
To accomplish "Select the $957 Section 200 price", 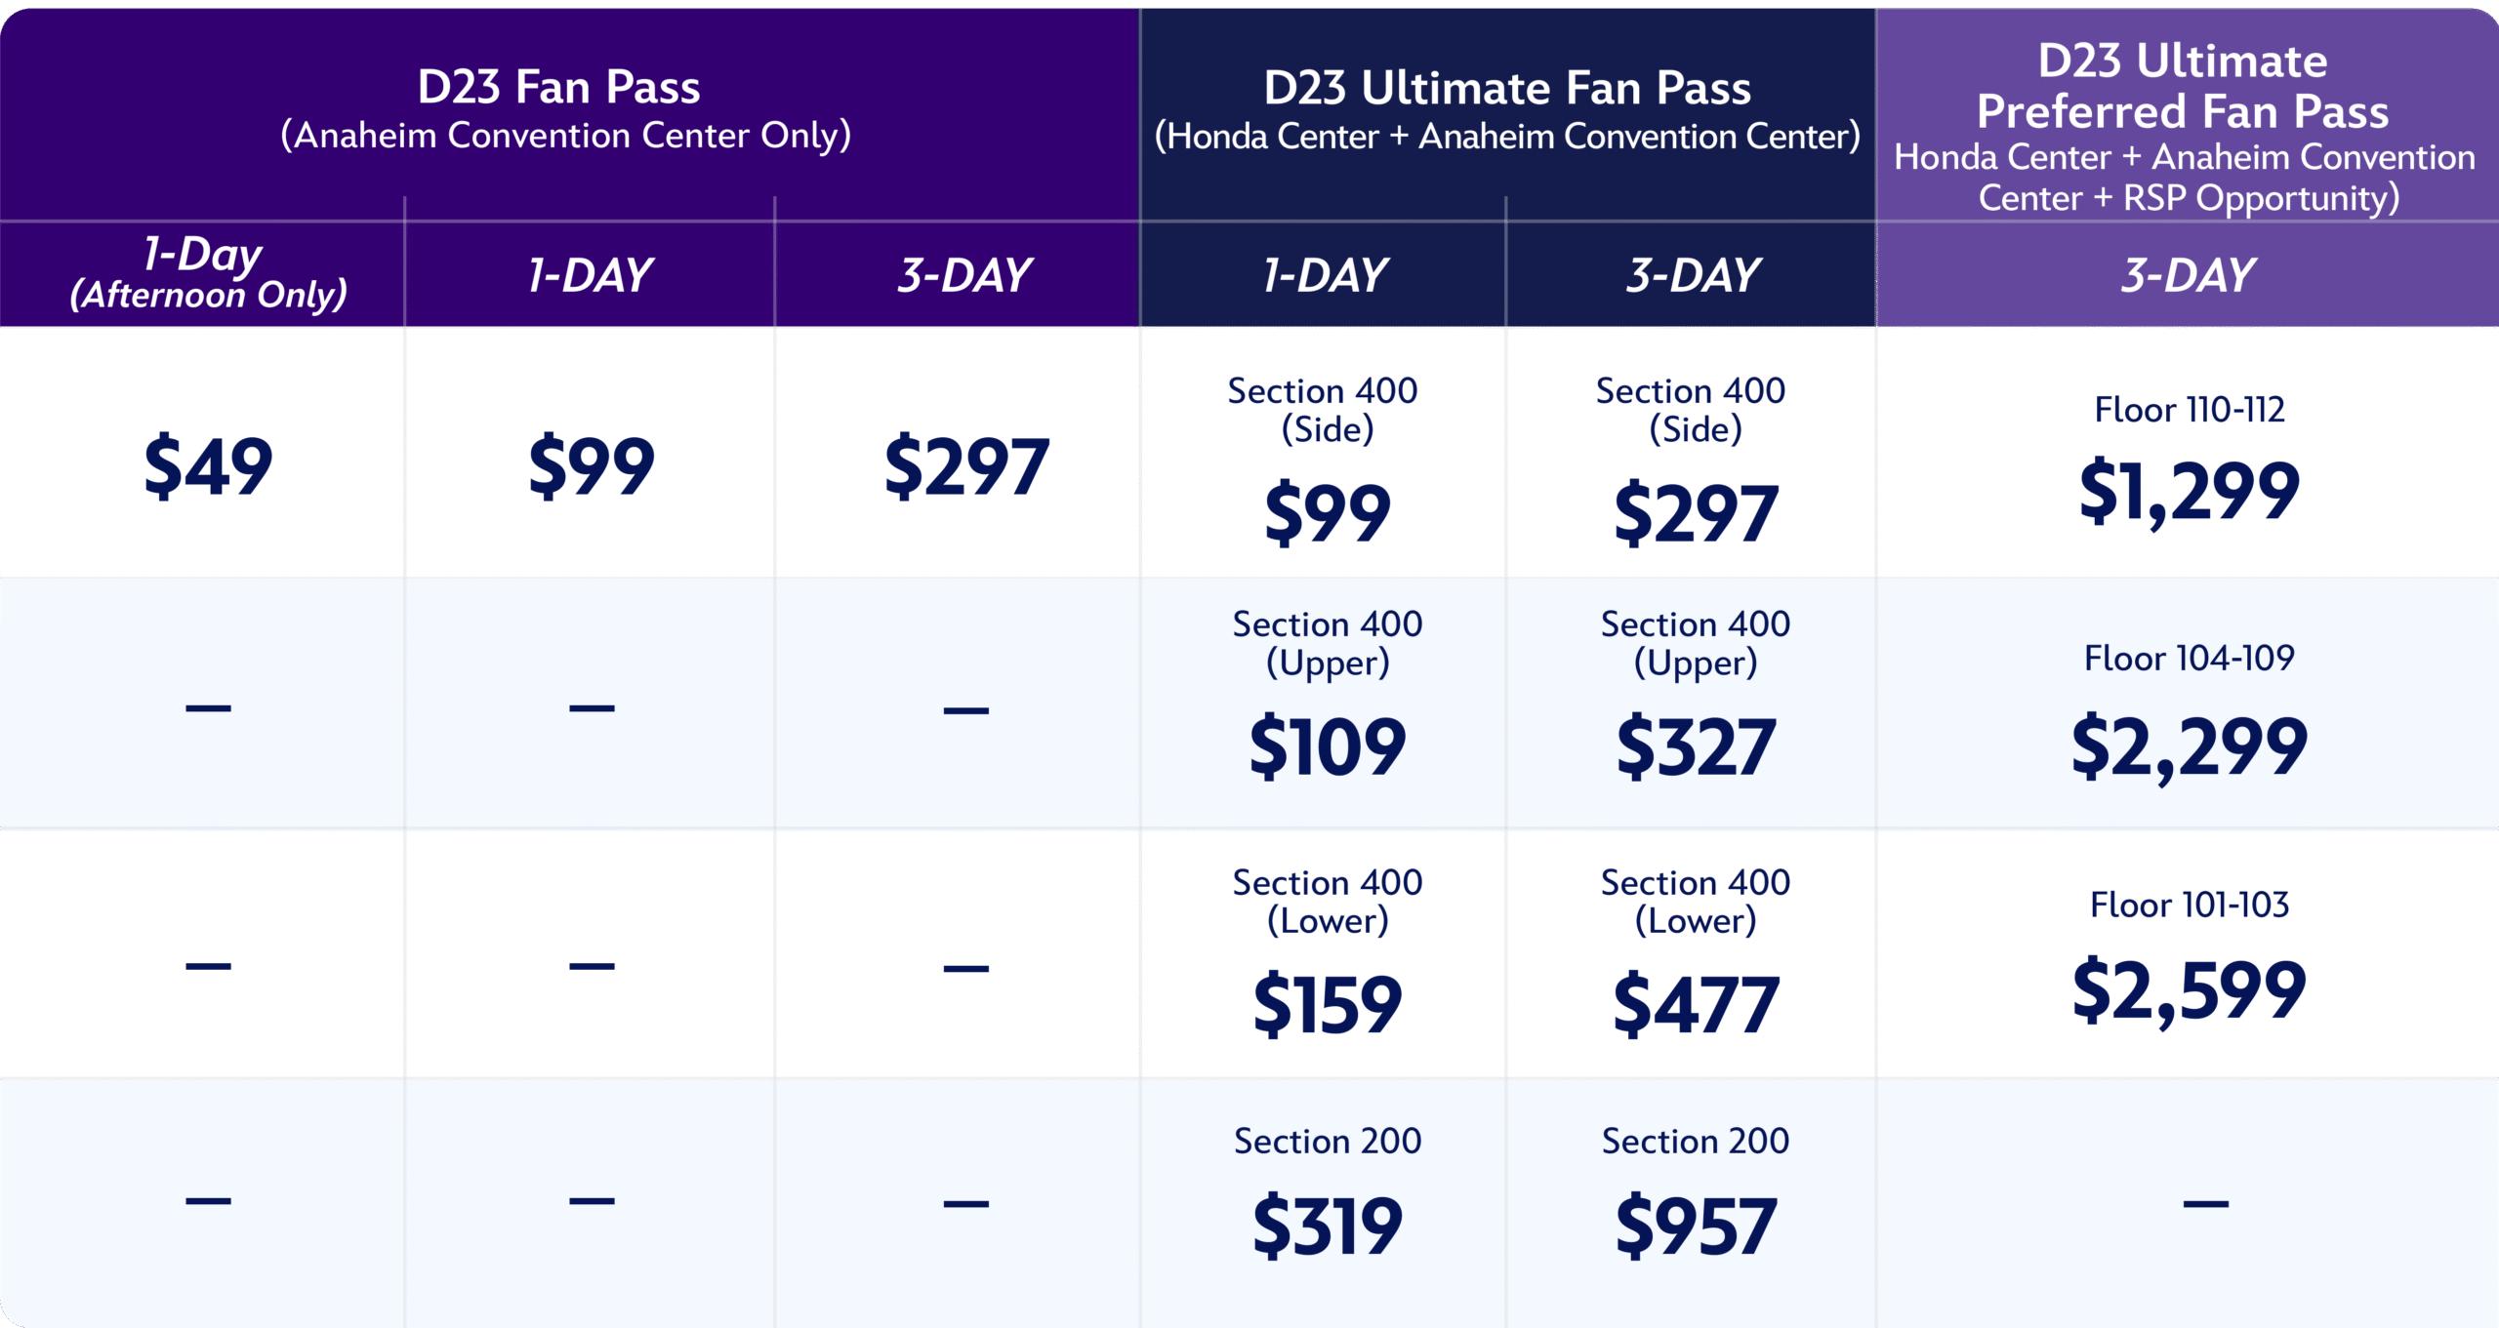I will click(x=1696, y=1226).
